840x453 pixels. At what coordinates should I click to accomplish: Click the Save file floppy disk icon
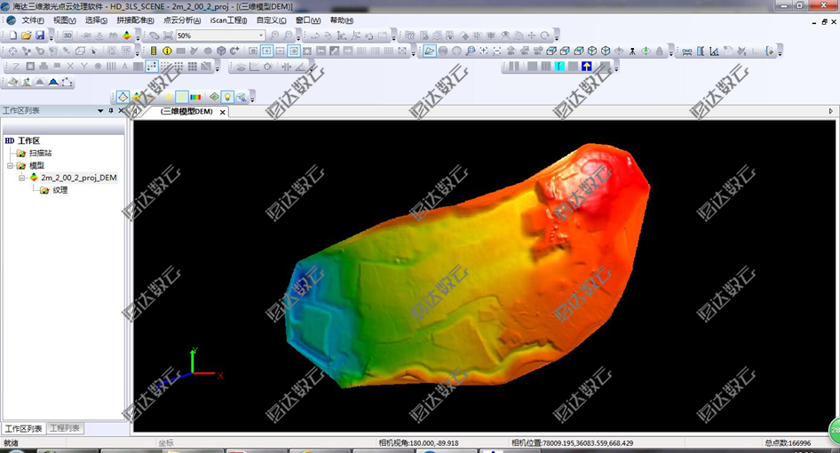tap(40, 36)
